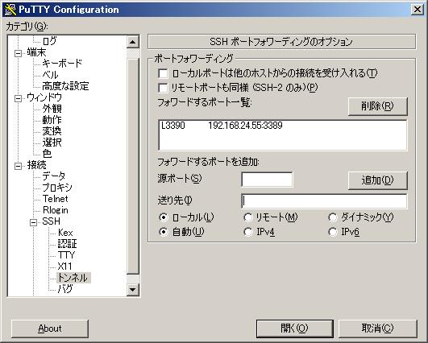Image resolution: width=428 pixels, height=343 pixels.
Task: Click the About button
Action: pos(50,329)
